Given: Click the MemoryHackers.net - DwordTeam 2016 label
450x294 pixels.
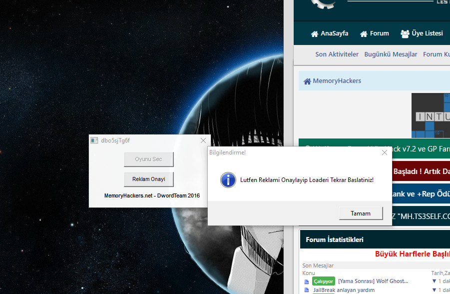Looking at the screenshot, I should [152, 195].
